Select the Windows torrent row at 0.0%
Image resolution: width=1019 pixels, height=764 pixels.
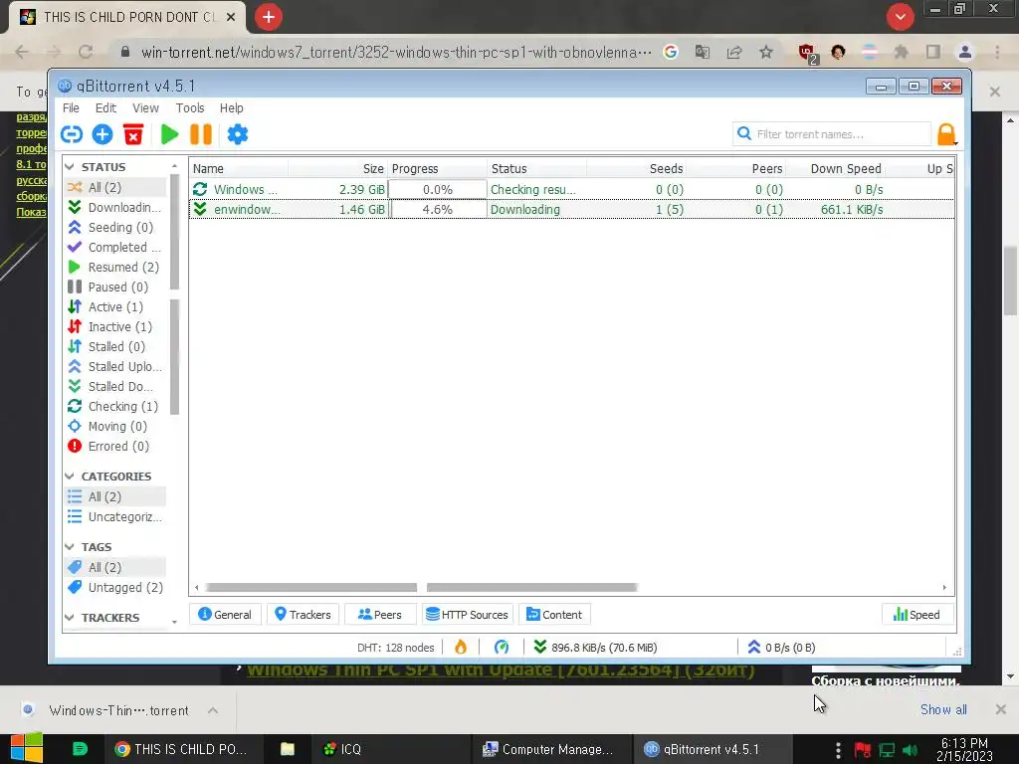[x=571, y=189]
